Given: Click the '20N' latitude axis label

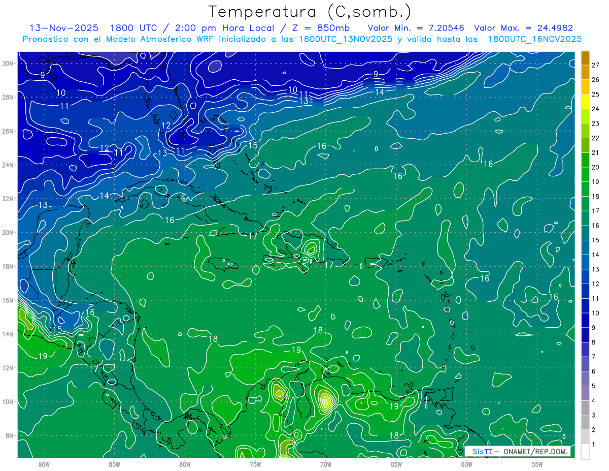Looking at the screenshot, I should click(x=8, y=233).
